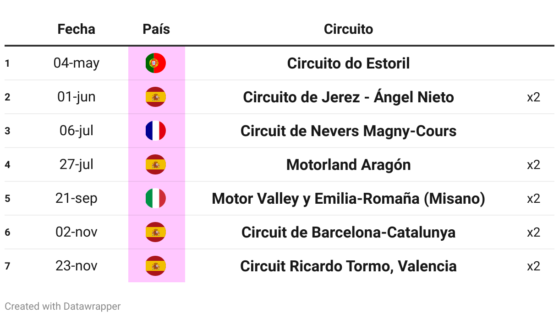The height and width of the screenshot is (317, 559).
Task: Select the x2 label in the Jerez row
Action: click(533, 97)
